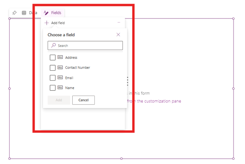Click the Data grid icon in the toolbar

(24, 12)
